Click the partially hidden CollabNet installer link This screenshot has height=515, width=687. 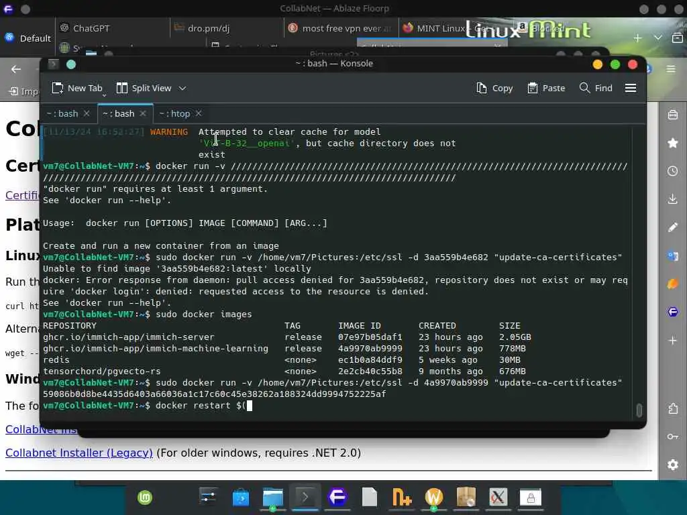point(41,430)
